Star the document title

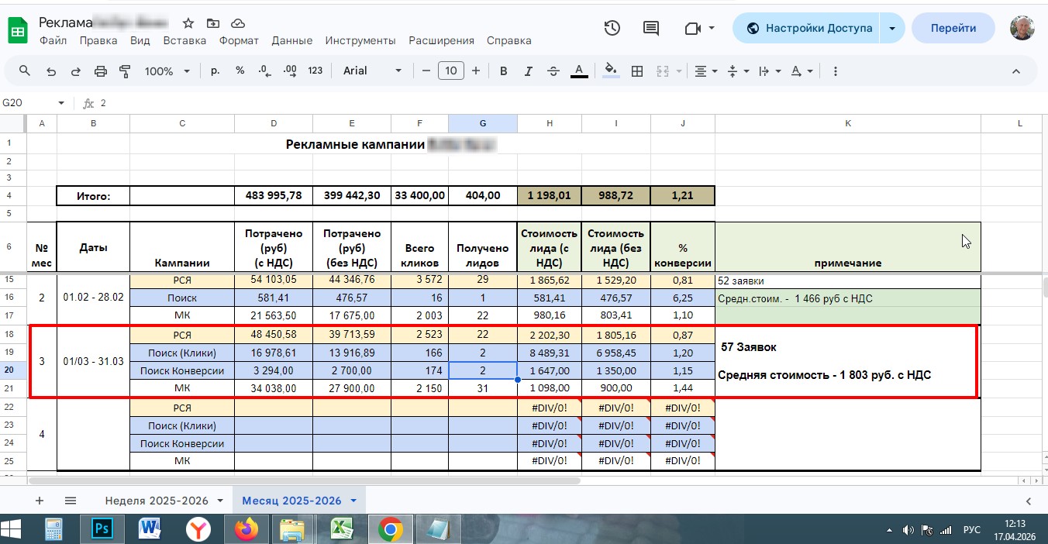(x=188, y=23)
